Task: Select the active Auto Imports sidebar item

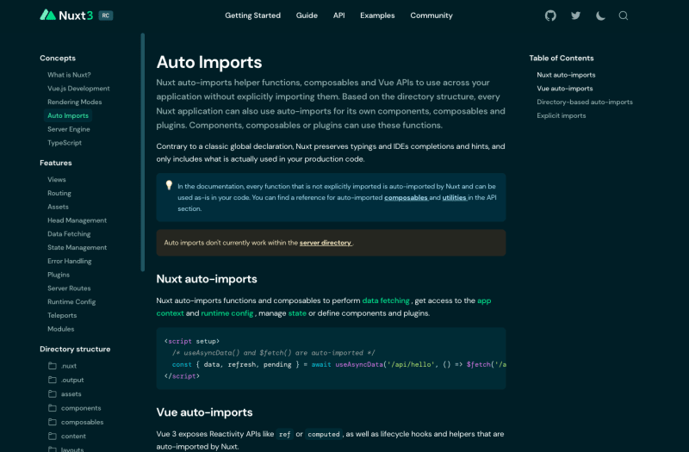Action: (68, 115)
